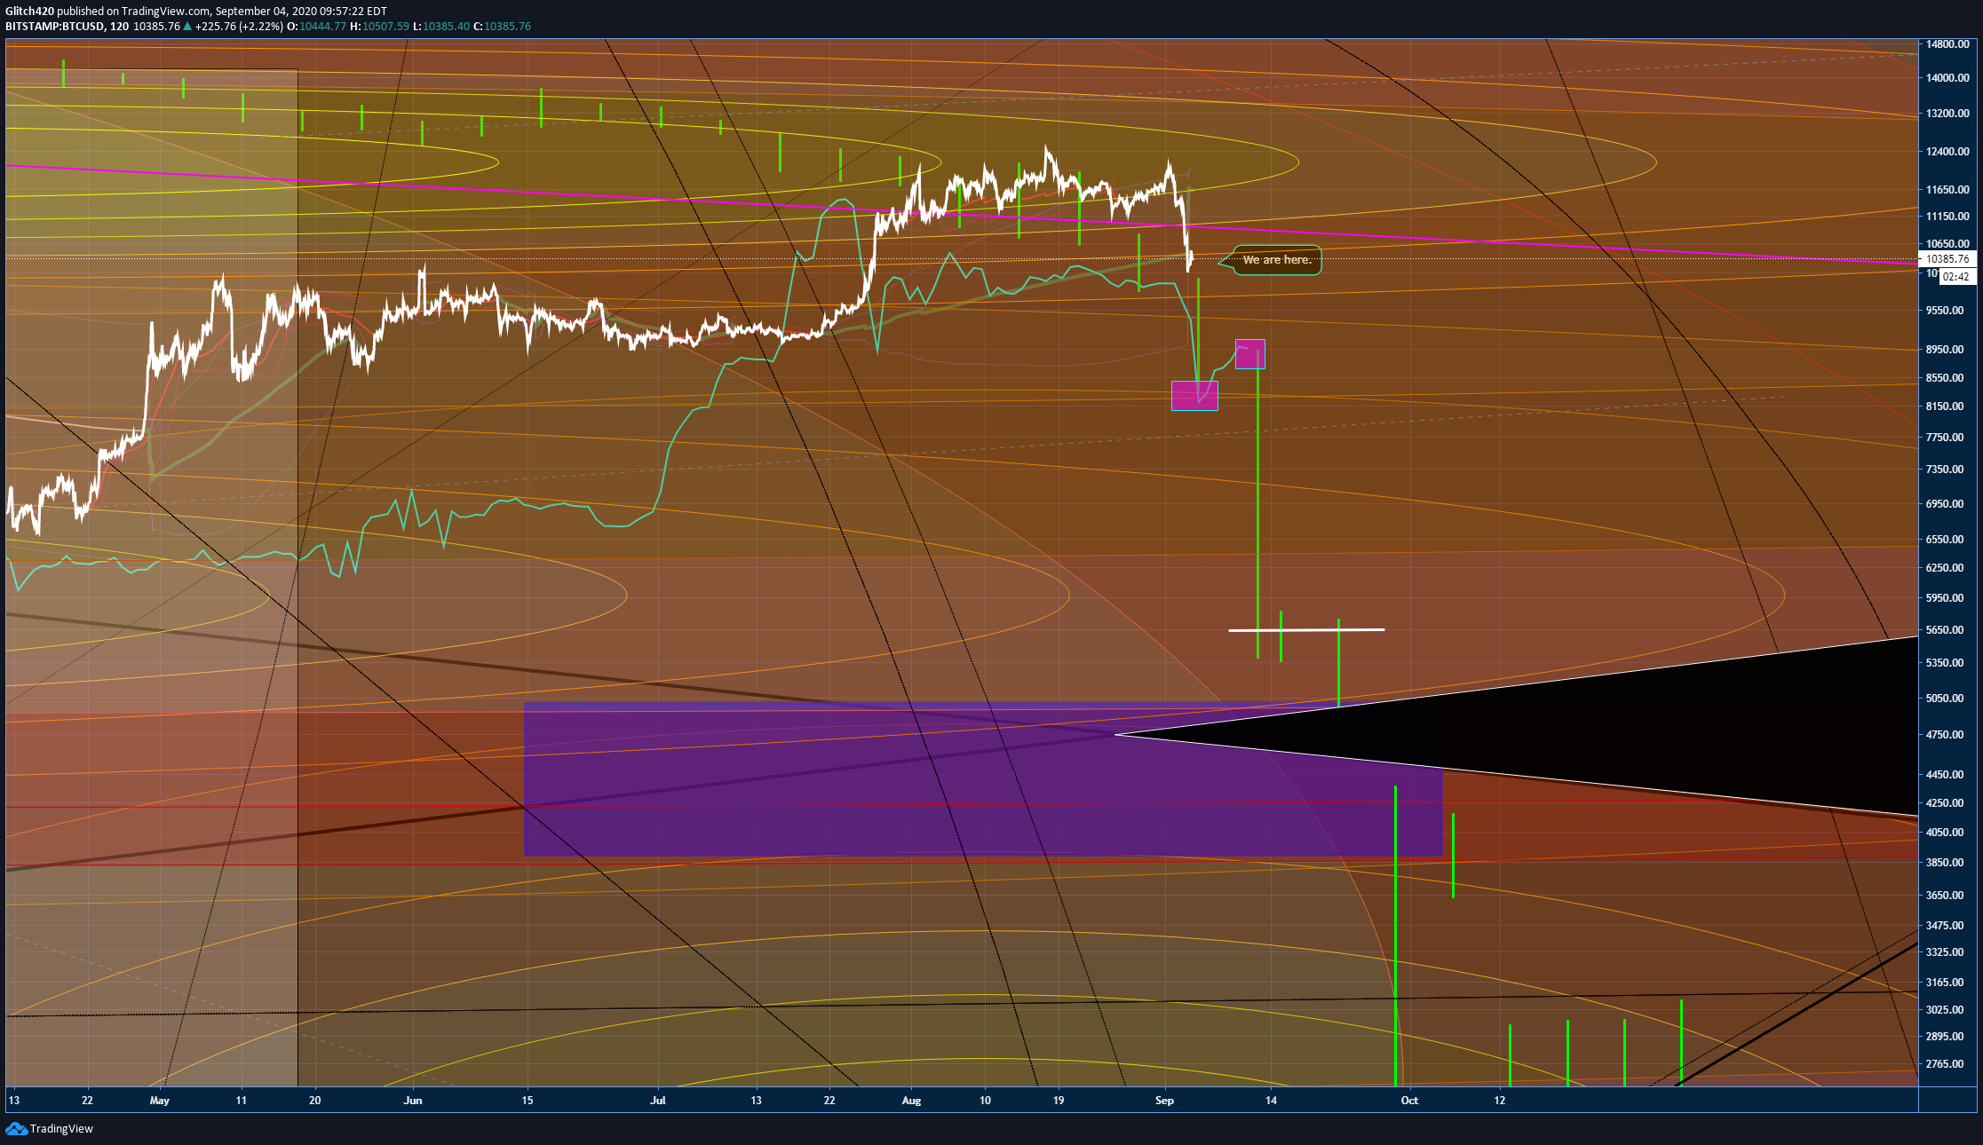The height and width of the screenshot is (1145, 1983).
Task: Click the BITSTAMP:BTCUSD symbol label
Action: (54, 27)
